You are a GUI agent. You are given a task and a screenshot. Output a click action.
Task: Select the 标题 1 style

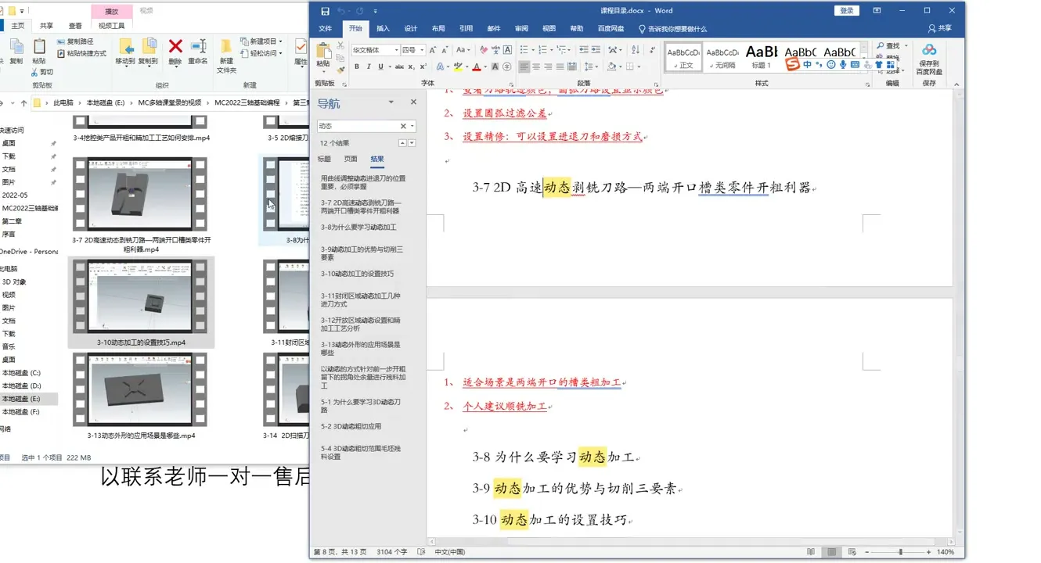[762, 56]
